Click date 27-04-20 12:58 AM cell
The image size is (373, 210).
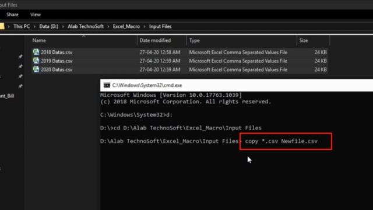(160, 52)
